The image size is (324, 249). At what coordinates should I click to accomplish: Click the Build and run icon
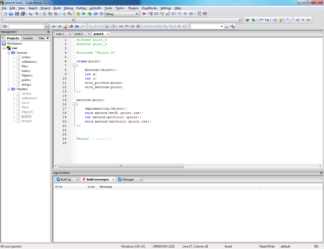[90, 14]
